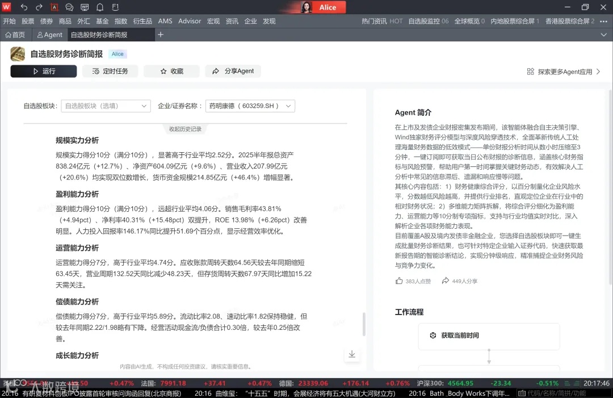Open the AMS menu
613x398 pixels.
(x=165, y=21)
